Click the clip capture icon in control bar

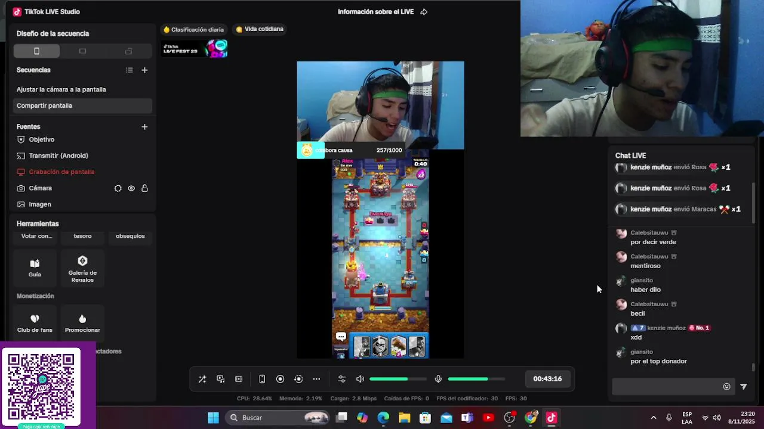(239, 379)
